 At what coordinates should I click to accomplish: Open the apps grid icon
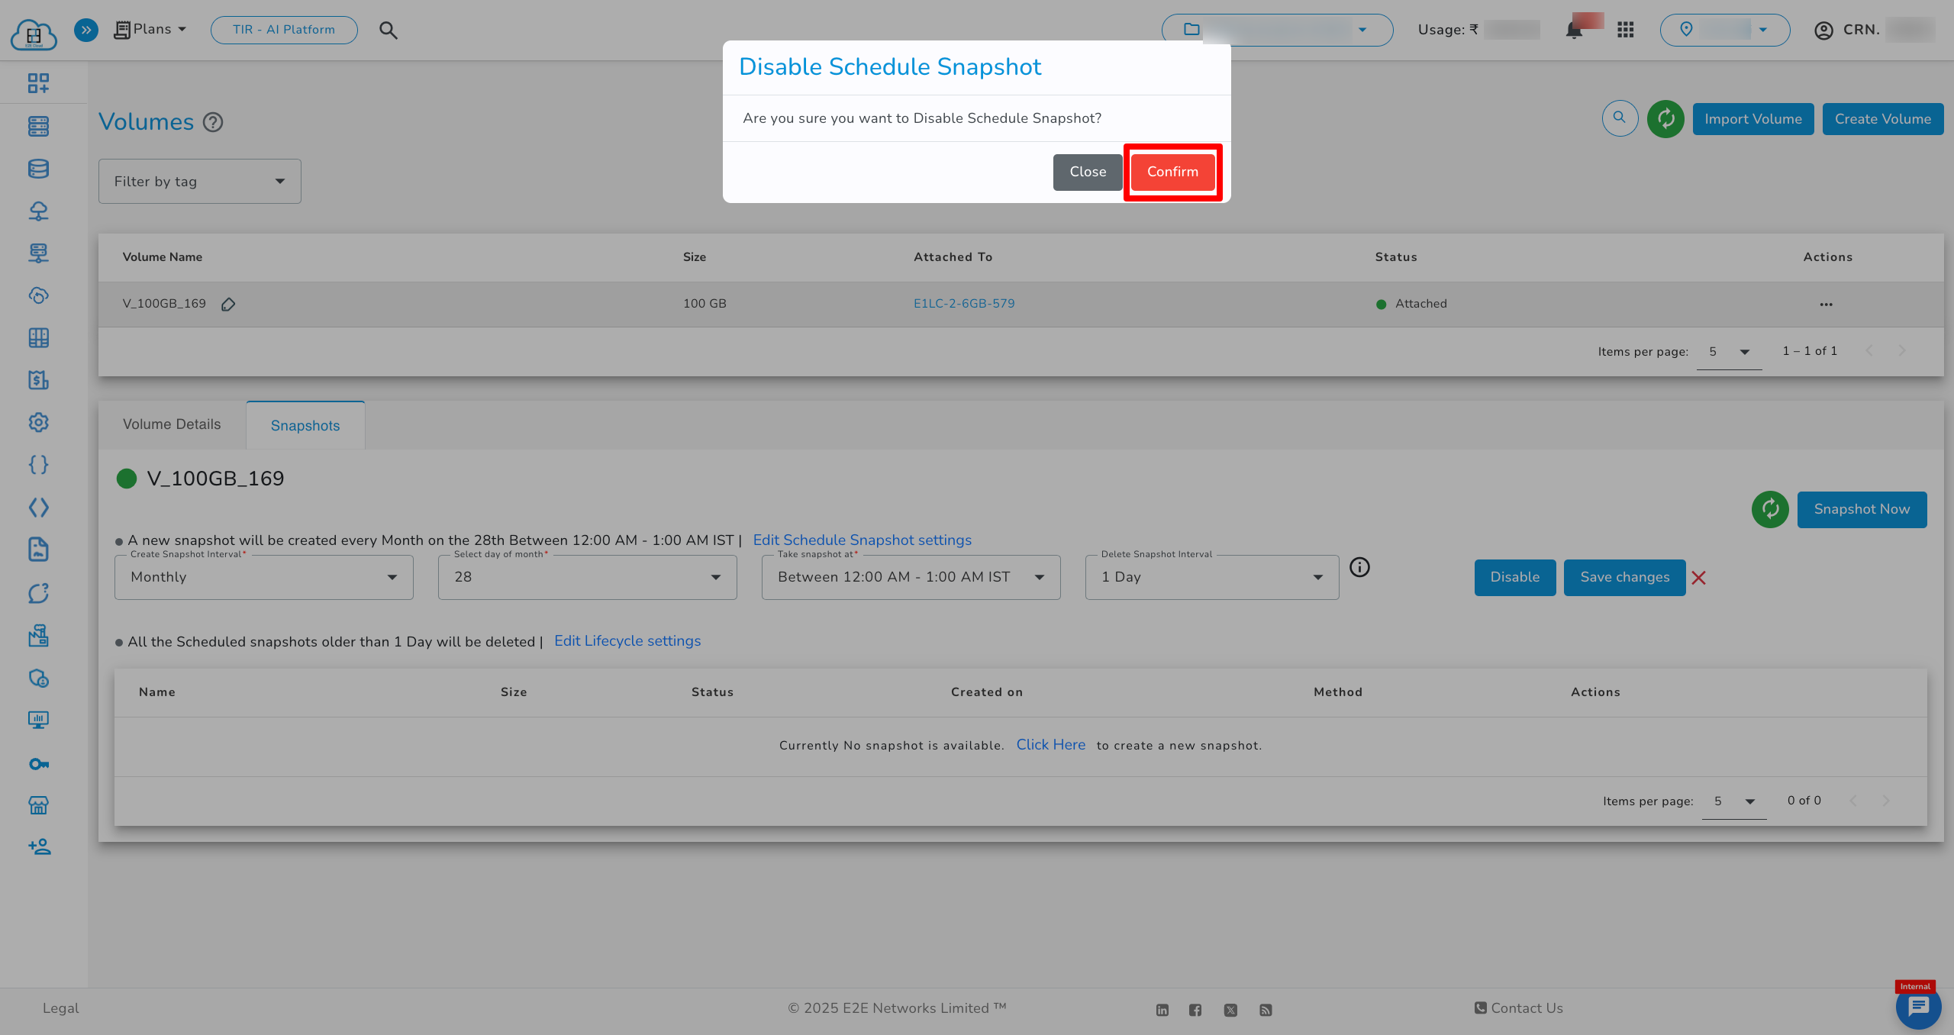[x=1626, y=30]
